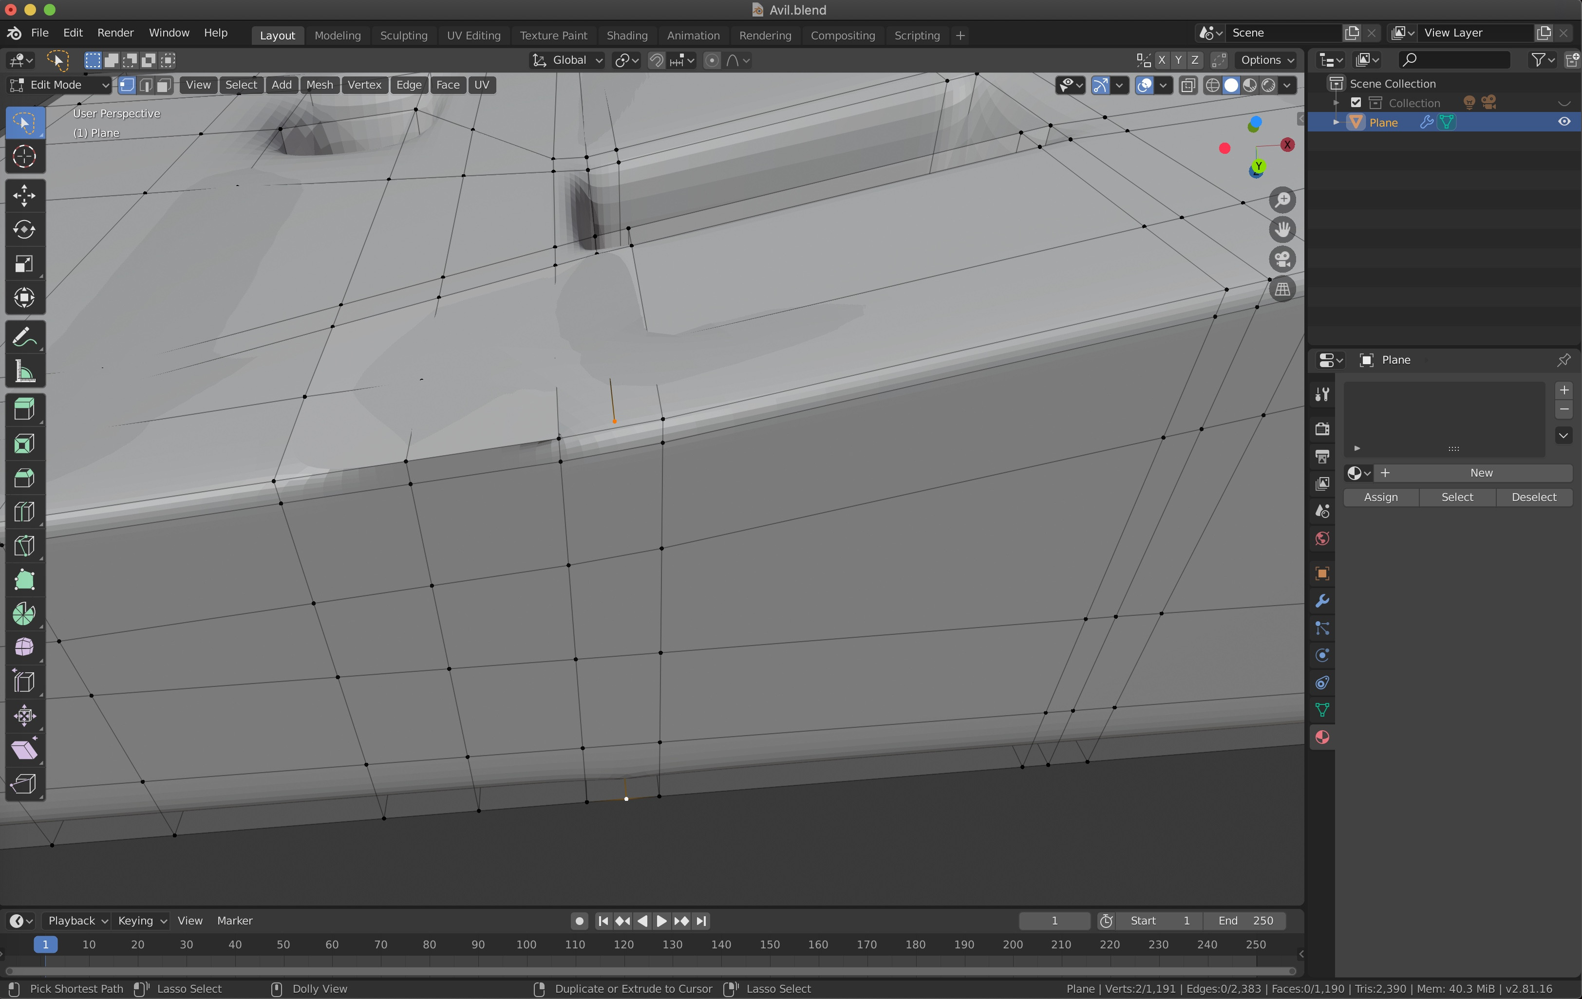Select the Shrink/Fatten tool

tap(25, 716)
